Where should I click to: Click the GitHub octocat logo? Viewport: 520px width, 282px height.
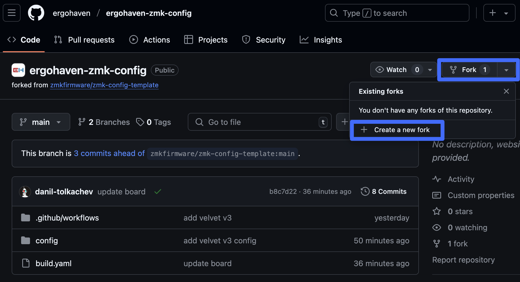[x=36, y=13]
